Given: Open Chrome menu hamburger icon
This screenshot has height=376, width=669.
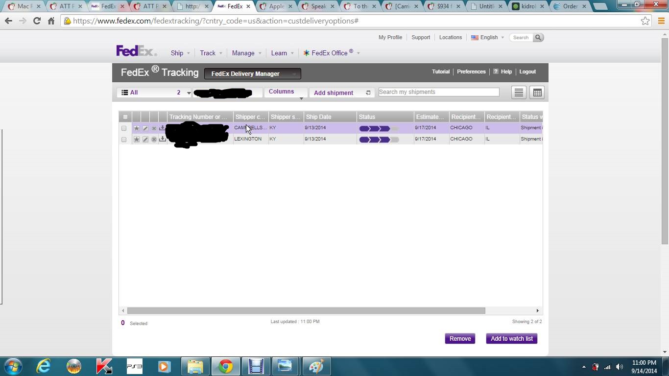Looking at the screenshot, I should click(x=661, y=21).
